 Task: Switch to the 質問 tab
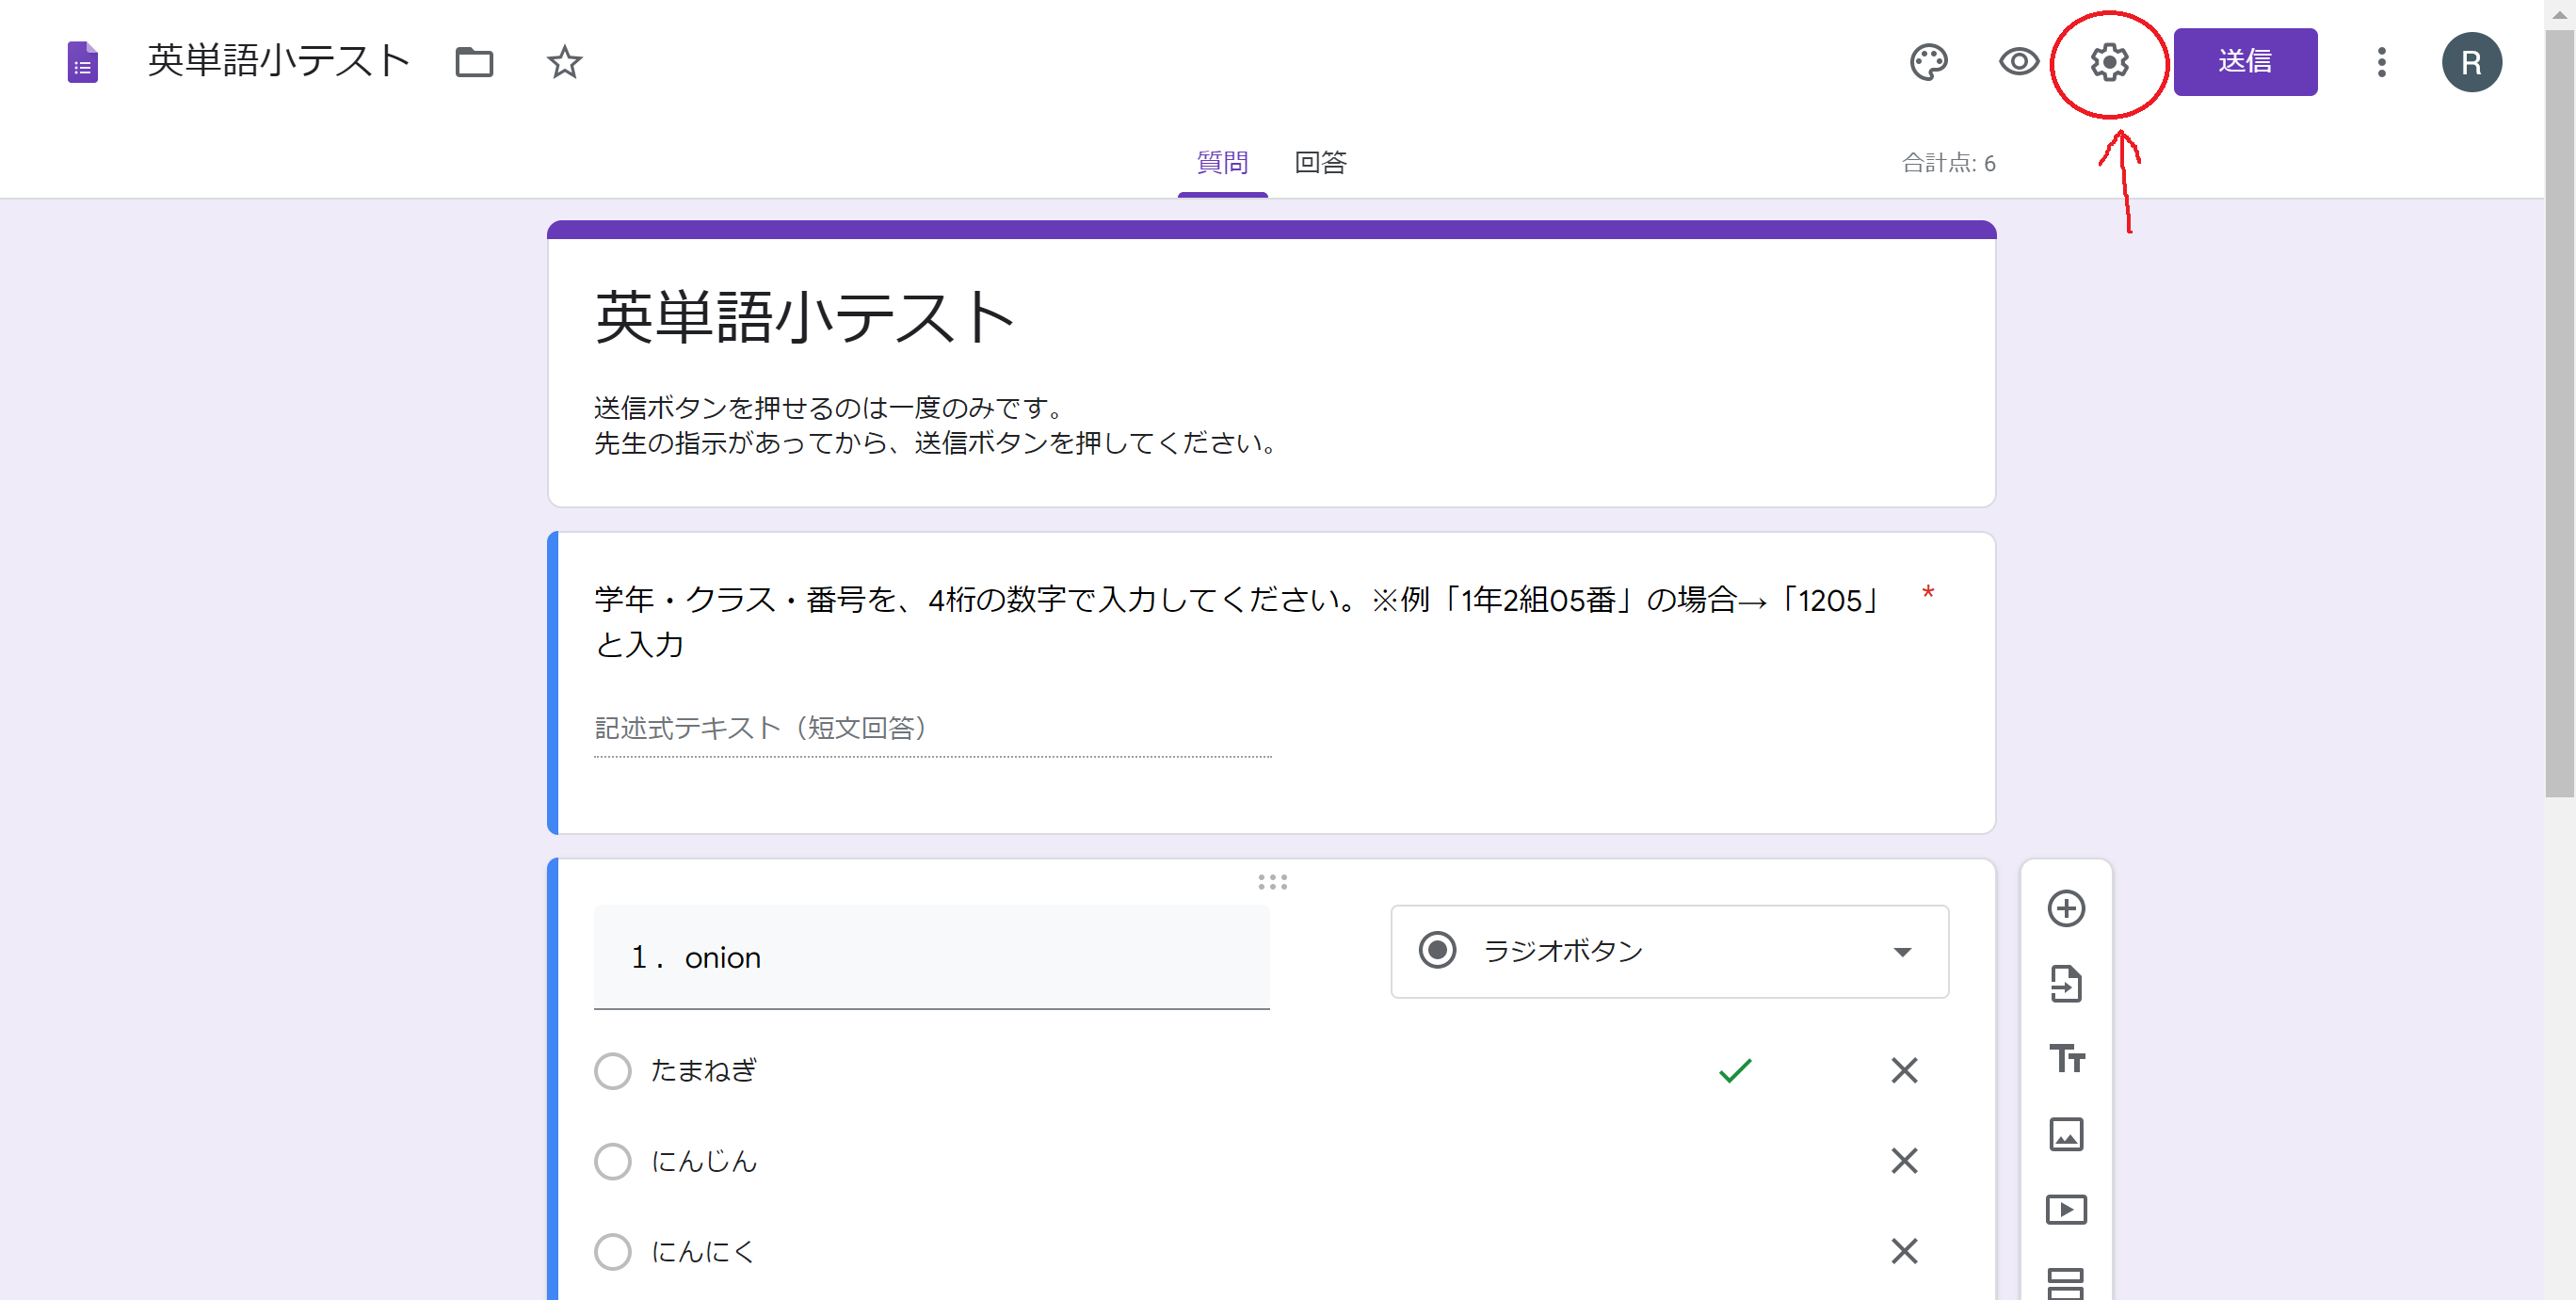(x=1222, y=162)
